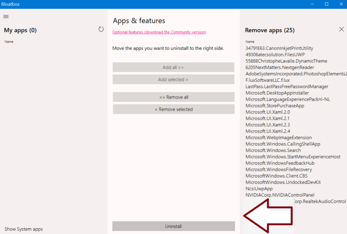Click the Uninstall button
This screenshot has height=234, width=347.
click(x=173, y=226)
